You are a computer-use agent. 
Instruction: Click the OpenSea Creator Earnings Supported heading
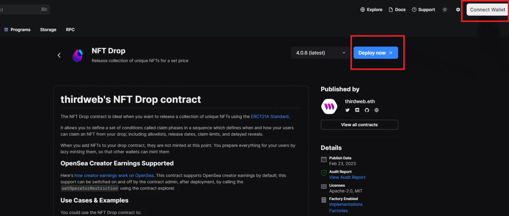[x=117, y=163]
